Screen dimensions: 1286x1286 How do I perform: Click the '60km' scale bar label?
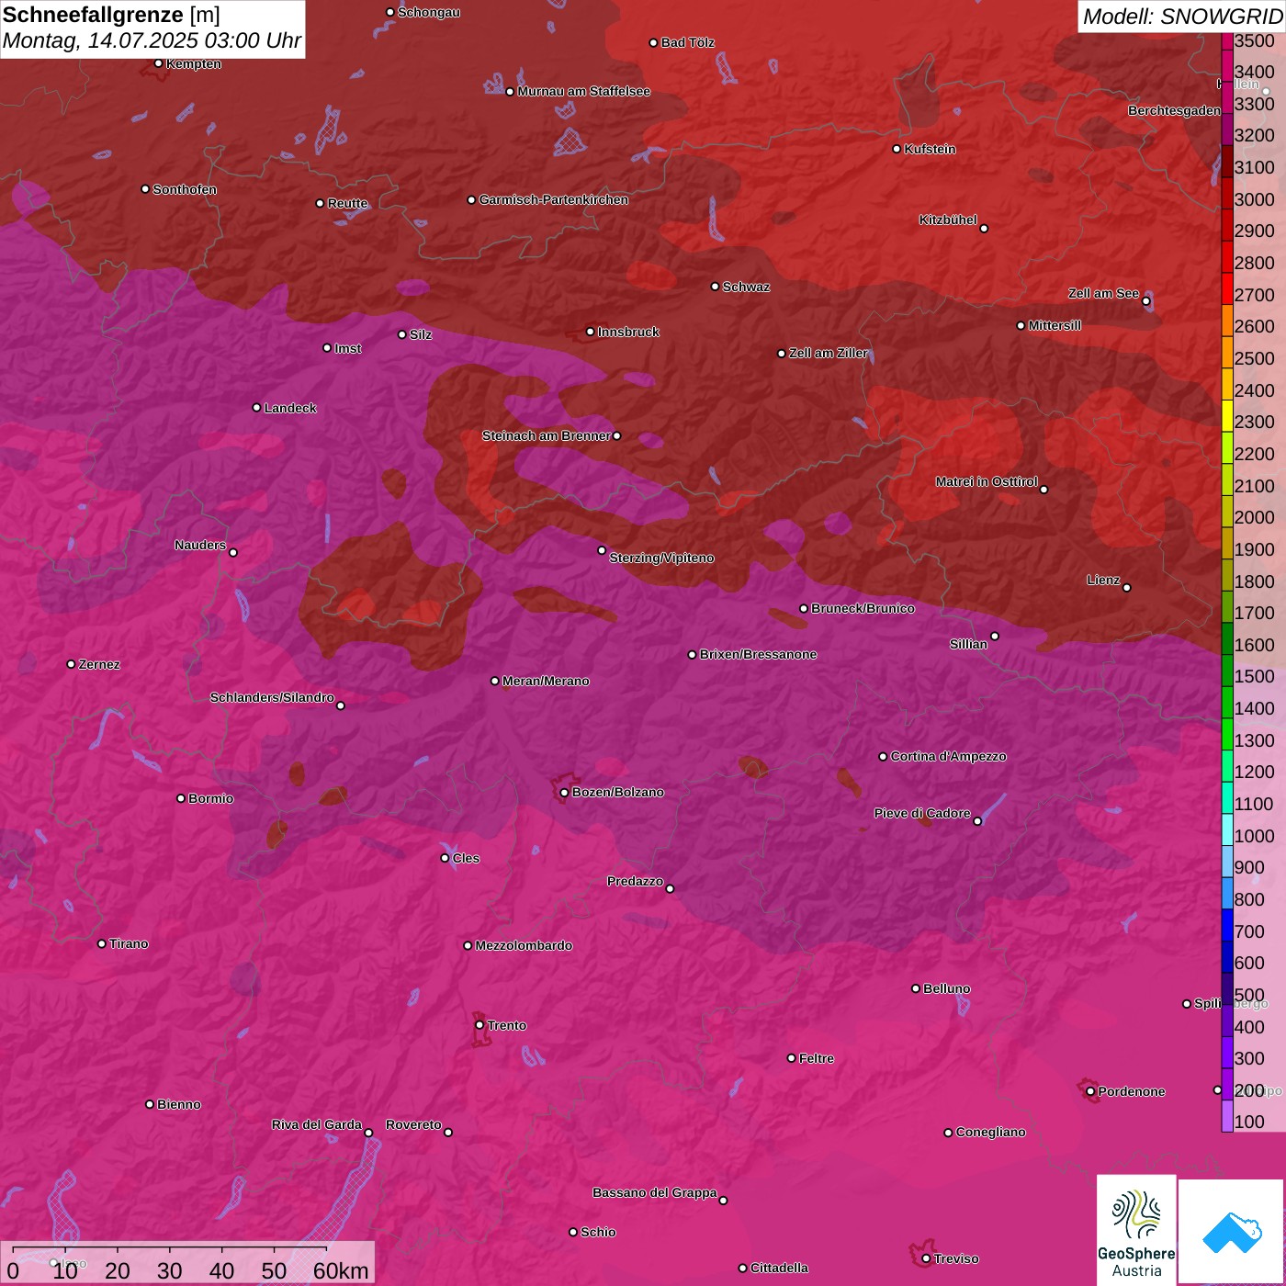[x=340, y=1270]
